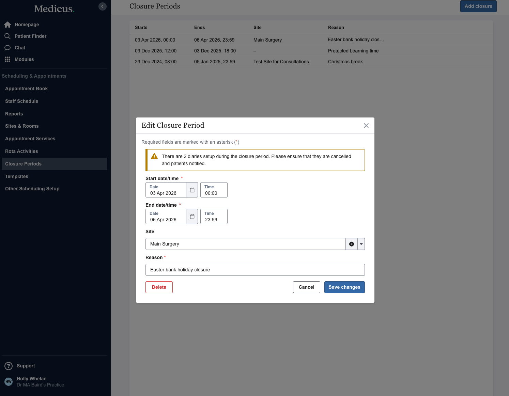Open the start date calendar picker
The image size is (509, 396).
(x=192, y=190)
